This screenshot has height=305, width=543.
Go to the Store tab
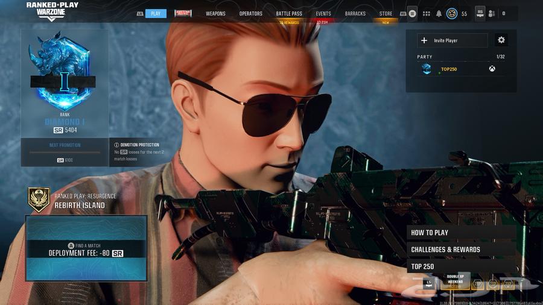pyautogui.click(x=386, y=13)
